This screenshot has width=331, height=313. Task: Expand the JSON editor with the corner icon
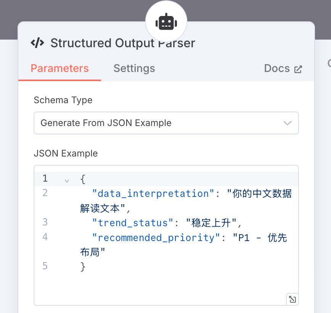pyautogui.click(x=292, y=299)
